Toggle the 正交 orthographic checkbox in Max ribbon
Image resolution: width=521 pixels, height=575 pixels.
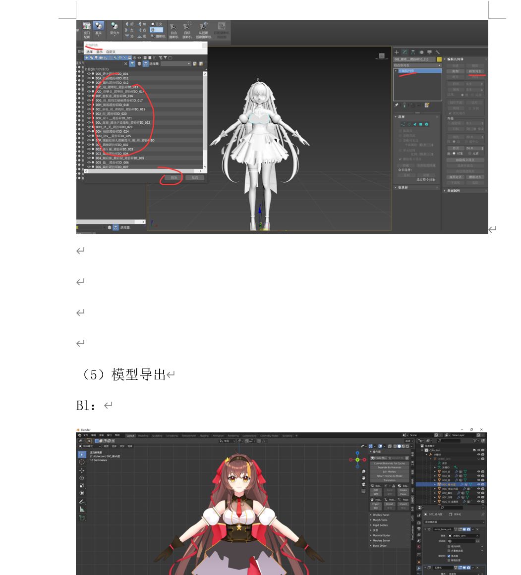[153, 23]
